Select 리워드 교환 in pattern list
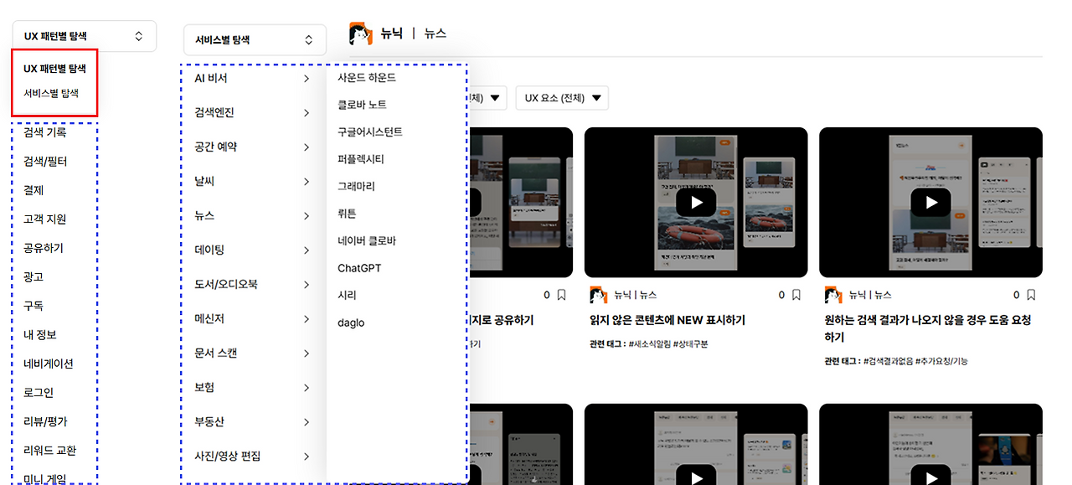 click(x=50, y=450)
